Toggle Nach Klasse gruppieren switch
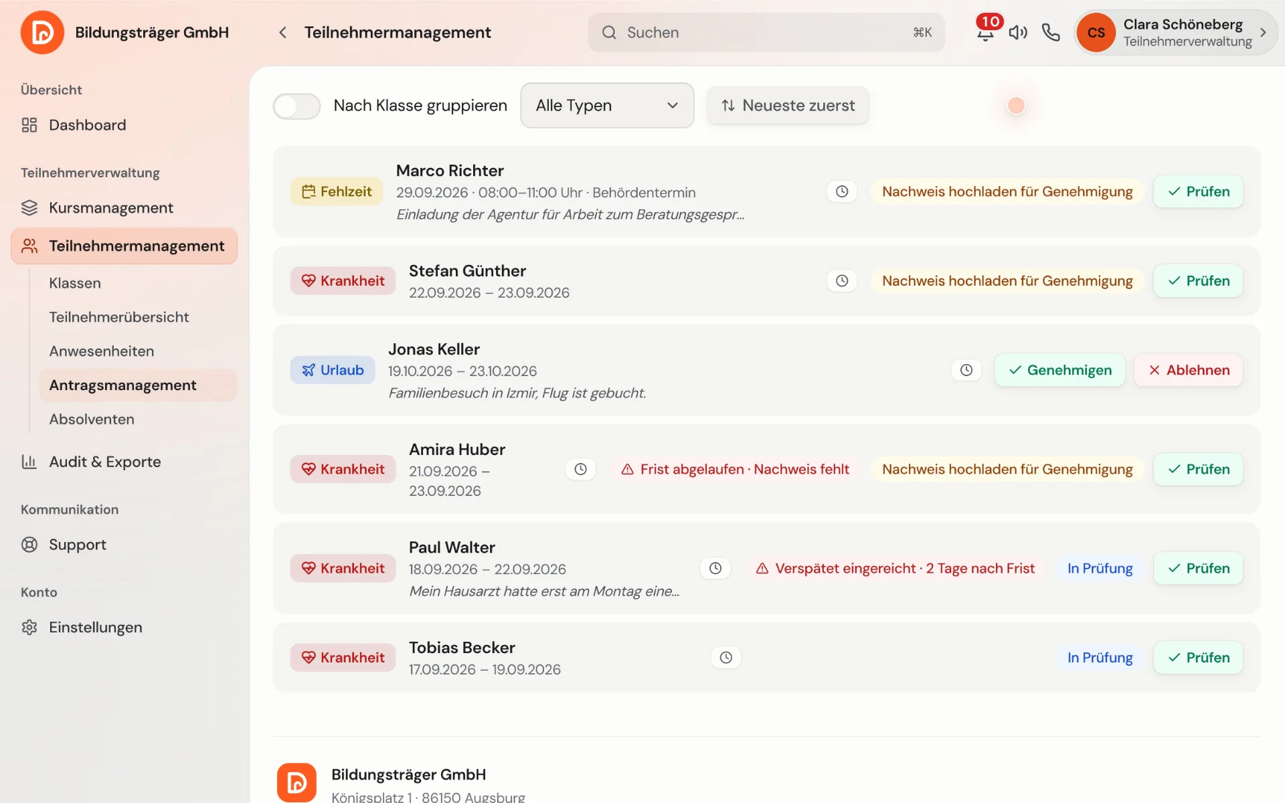 (296, 106)
